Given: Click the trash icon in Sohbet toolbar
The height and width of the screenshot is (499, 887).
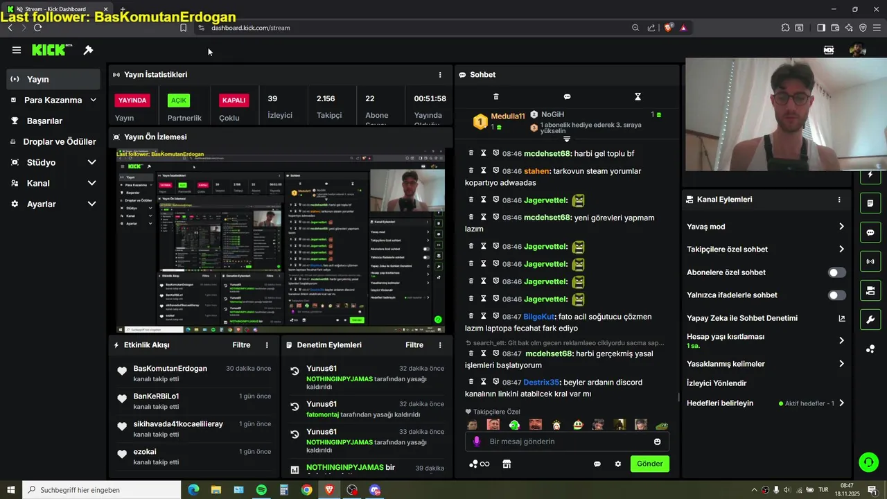Looking at the screenshot, I should click(495, 96).
